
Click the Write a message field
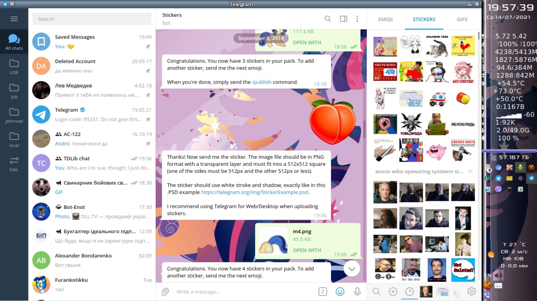click(x=243, y=291)
